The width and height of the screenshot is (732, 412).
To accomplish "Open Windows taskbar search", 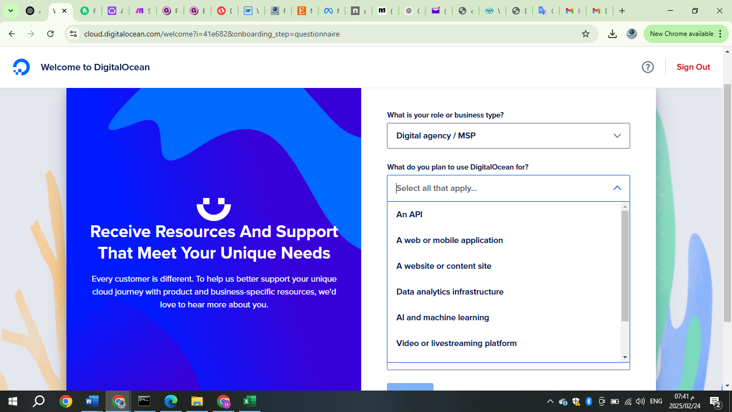I will tap(39, 401).
